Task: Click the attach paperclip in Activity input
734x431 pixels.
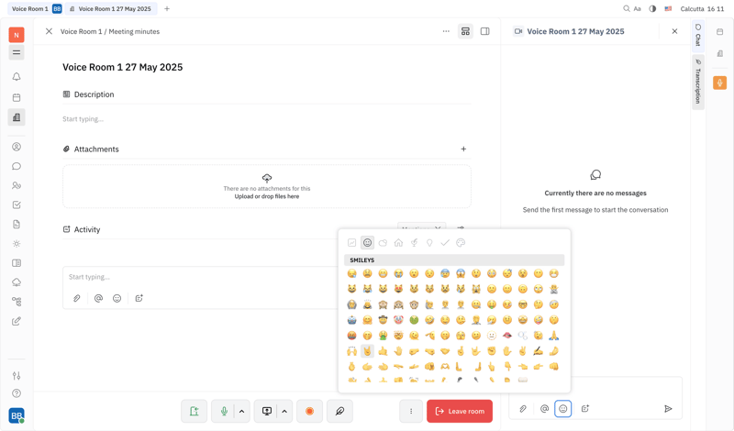Action: click(77, 298)
